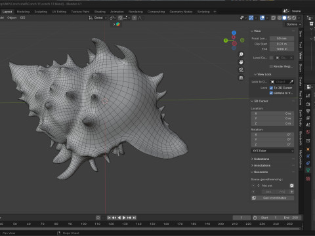Open the shading options dropdown arrow
This screenshot has height=236, width=315.
tap(299, 18)
